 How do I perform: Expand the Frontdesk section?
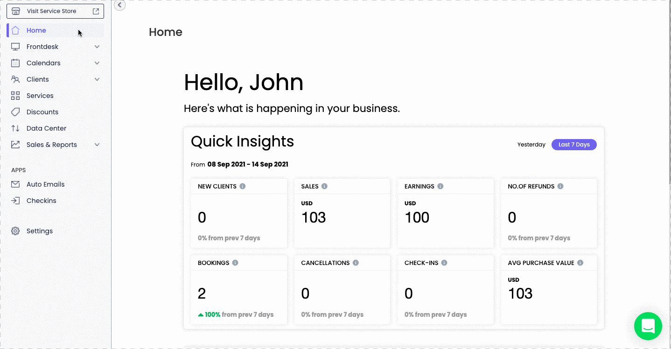(97, 46)
